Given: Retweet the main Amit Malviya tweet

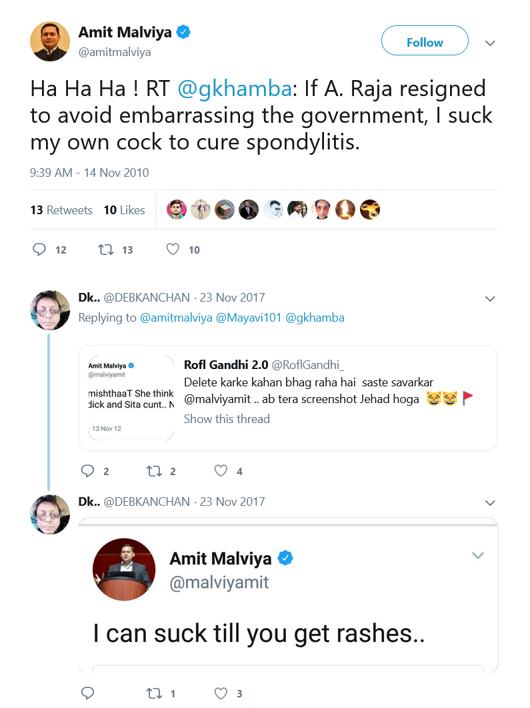Looking at the screenshot, I should tap(106, 250).
